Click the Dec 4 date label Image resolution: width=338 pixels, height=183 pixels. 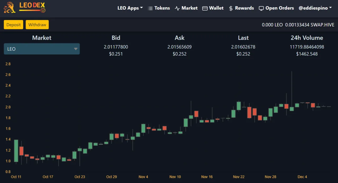[302, 177]
